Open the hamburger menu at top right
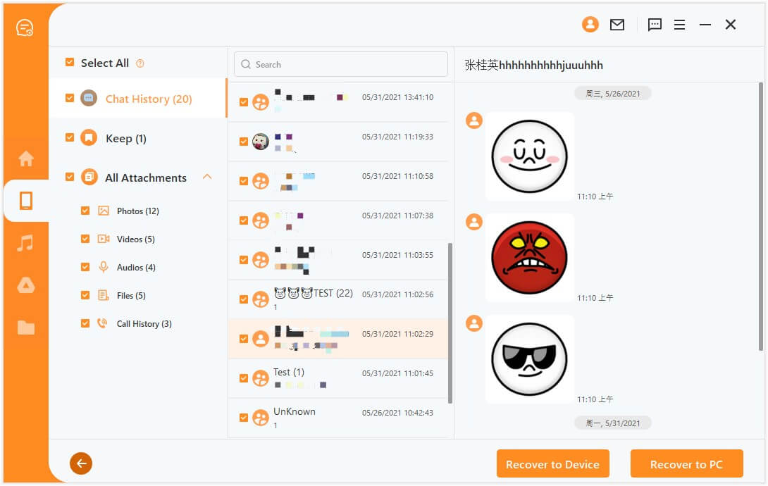The height and width of the screenshot is (486, 768). pos(679,24)
